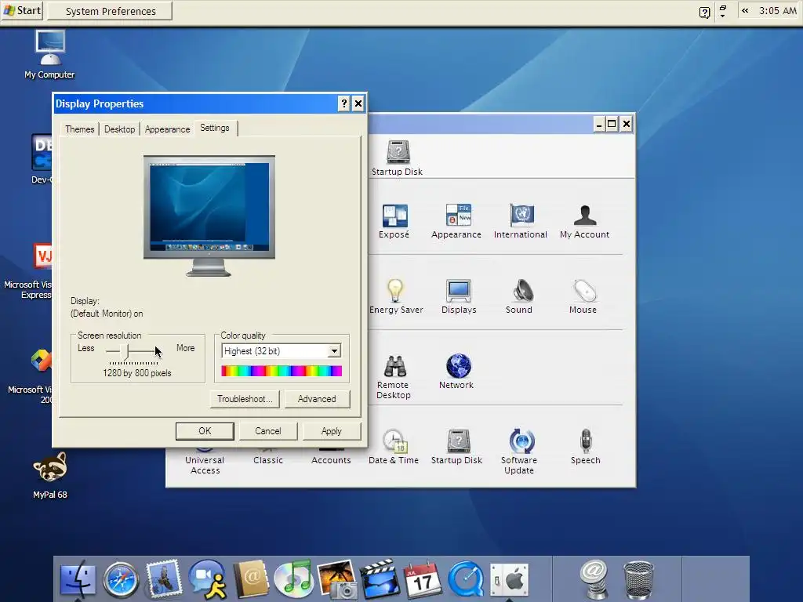Click the monitor preview image
This screenshot has width=803, height=602.
click(209, 216)
